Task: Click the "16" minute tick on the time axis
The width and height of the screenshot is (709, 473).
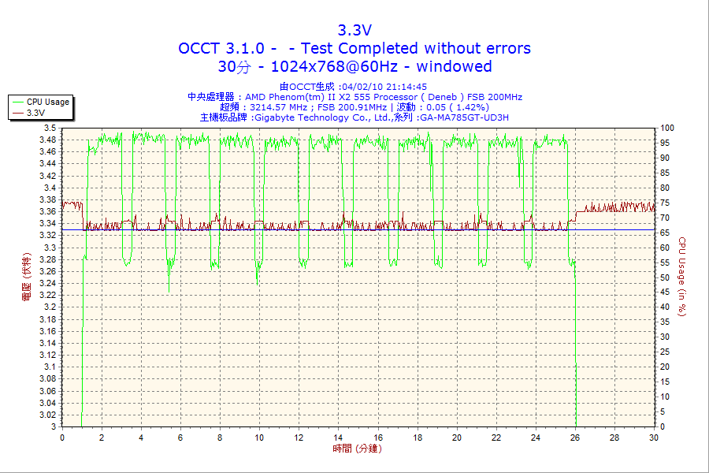Action: [x=377, y=438]
